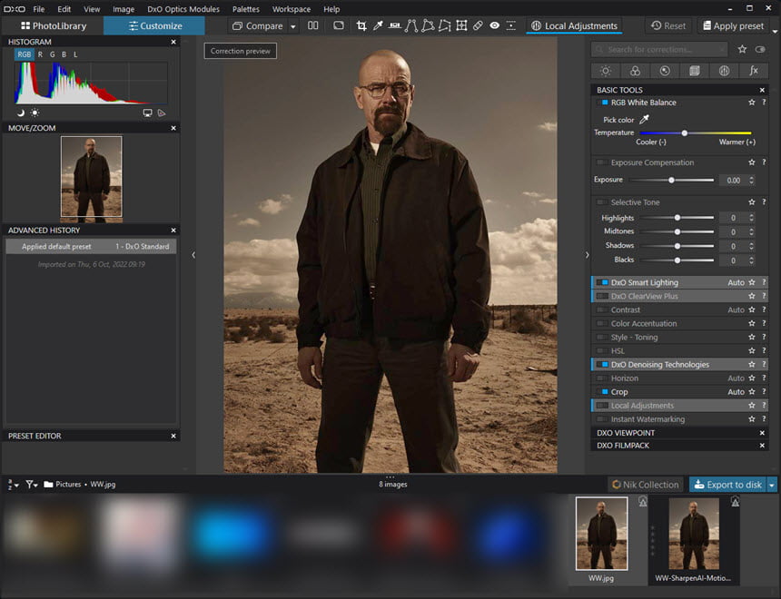Click the Compare button

258,26
